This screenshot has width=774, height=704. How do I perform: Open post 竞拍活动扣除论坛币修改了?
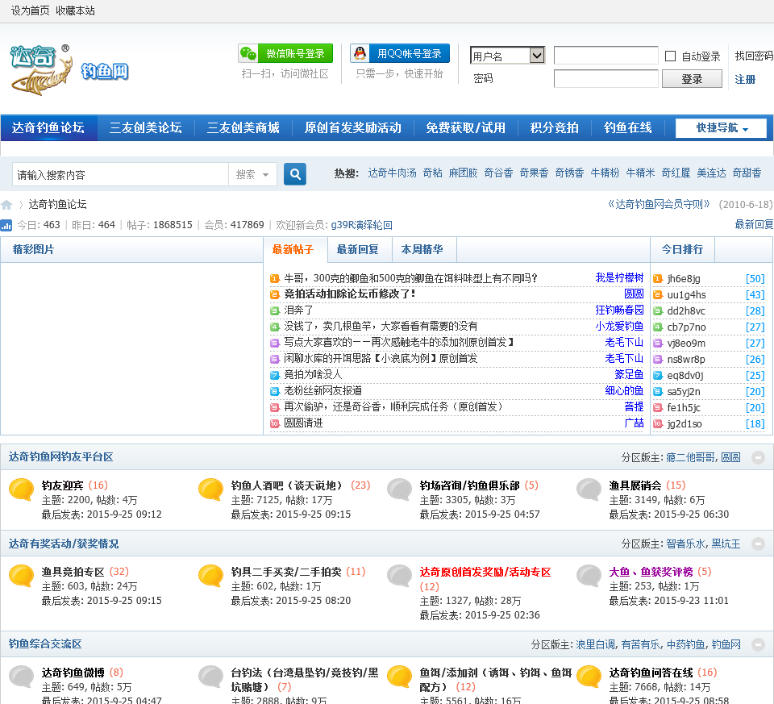(349, 294)
